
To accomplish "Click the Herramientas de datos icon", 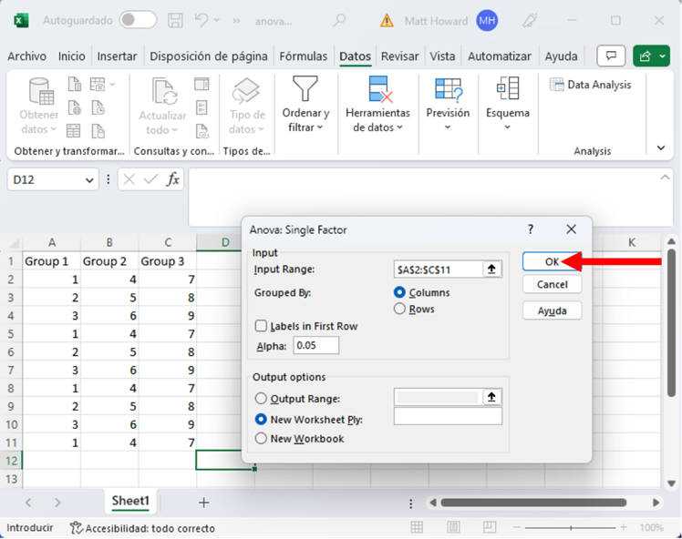I will [379, 90].
